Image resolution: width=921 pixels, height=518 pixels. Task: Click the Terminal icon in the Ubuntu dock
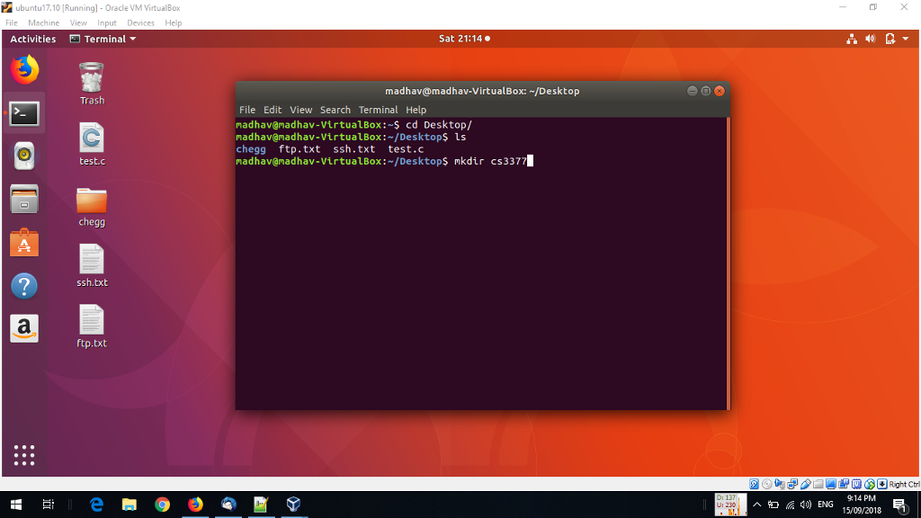(24, 113)
